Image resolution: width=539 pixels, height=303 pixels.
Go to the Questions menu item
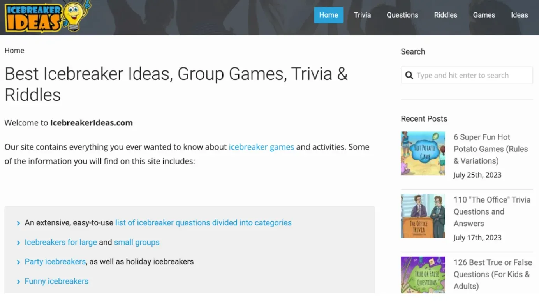(x=402, y=15)
